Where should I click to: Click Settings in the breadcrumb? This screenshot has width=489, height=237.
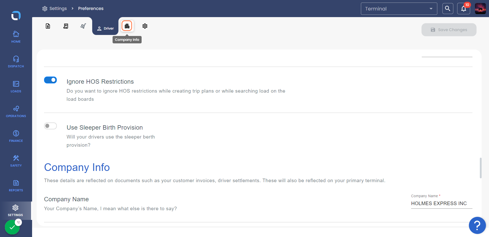[55, 8]
